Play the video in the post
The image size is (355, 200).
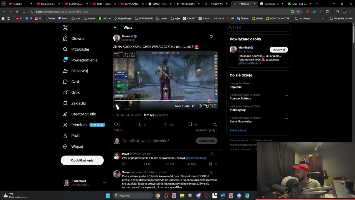tap(117, 106)
